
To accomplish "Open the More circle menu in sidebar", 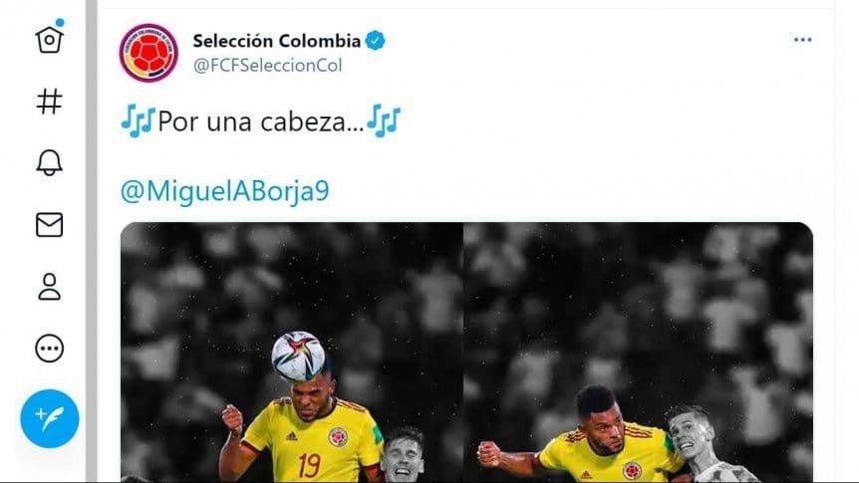I will point(49,349).
